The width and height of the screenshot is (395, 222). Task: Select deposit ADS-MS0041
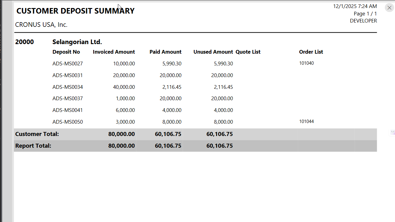pos(68,110)
